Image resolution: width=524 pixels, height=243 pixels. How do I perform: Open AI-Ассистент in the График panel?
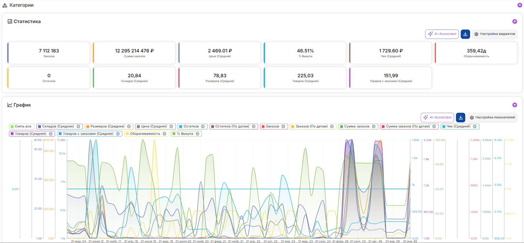pos(437,118)
